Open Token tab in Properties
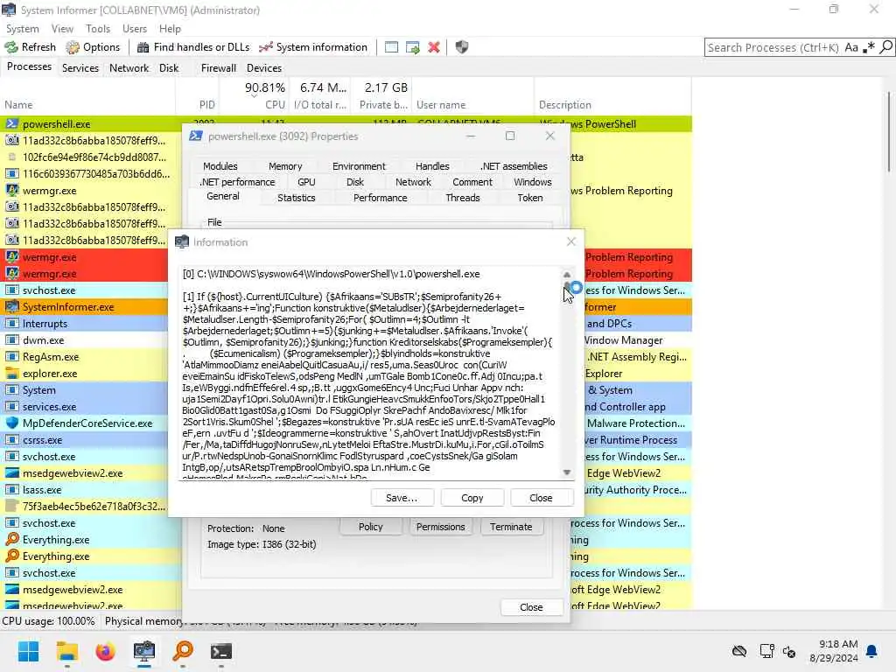The image size is (896, 672). [529, 198]
